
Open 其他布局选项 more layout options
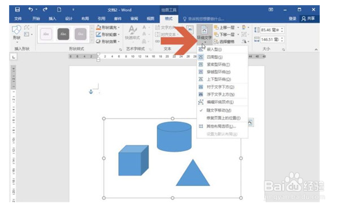[x=223, y=127]
